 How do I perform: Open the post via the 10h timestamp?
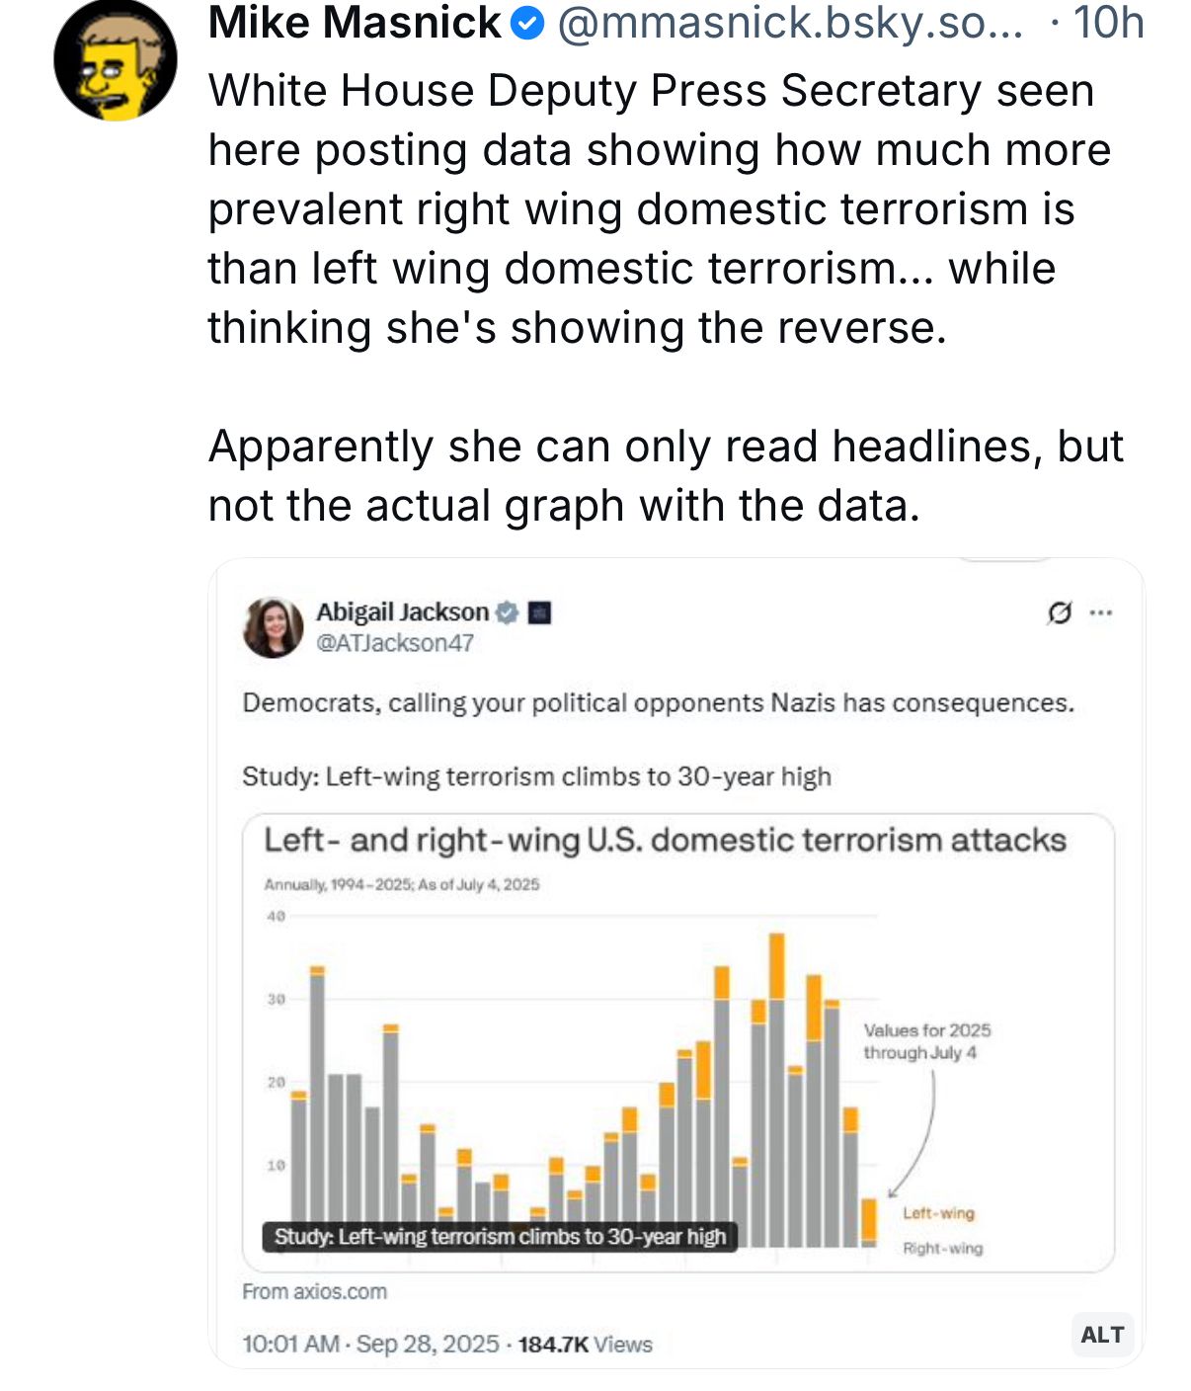coord(1108,24)
